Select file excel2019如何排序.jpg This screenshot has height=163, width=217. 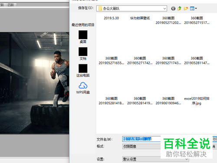click(x=197, y=101)
